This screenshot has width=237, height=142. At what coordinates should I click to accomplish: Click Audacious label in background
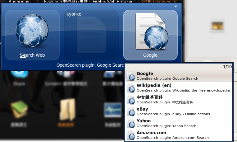tap(19, 2)
